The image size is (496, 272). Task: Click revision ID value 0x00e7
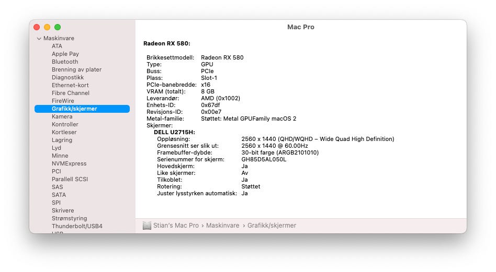coord(211,112)
